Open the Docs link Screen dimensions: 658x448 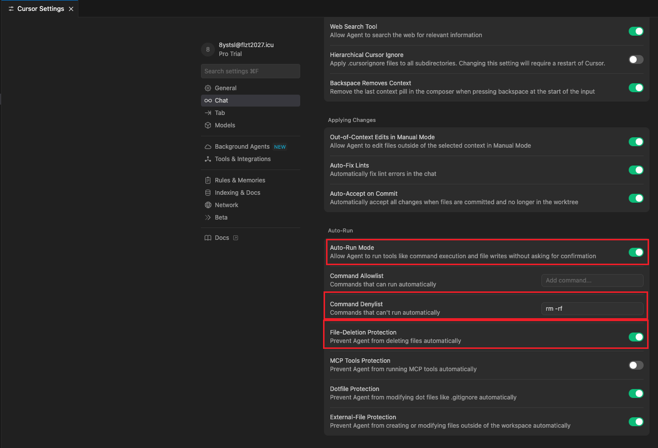point(251,238)
